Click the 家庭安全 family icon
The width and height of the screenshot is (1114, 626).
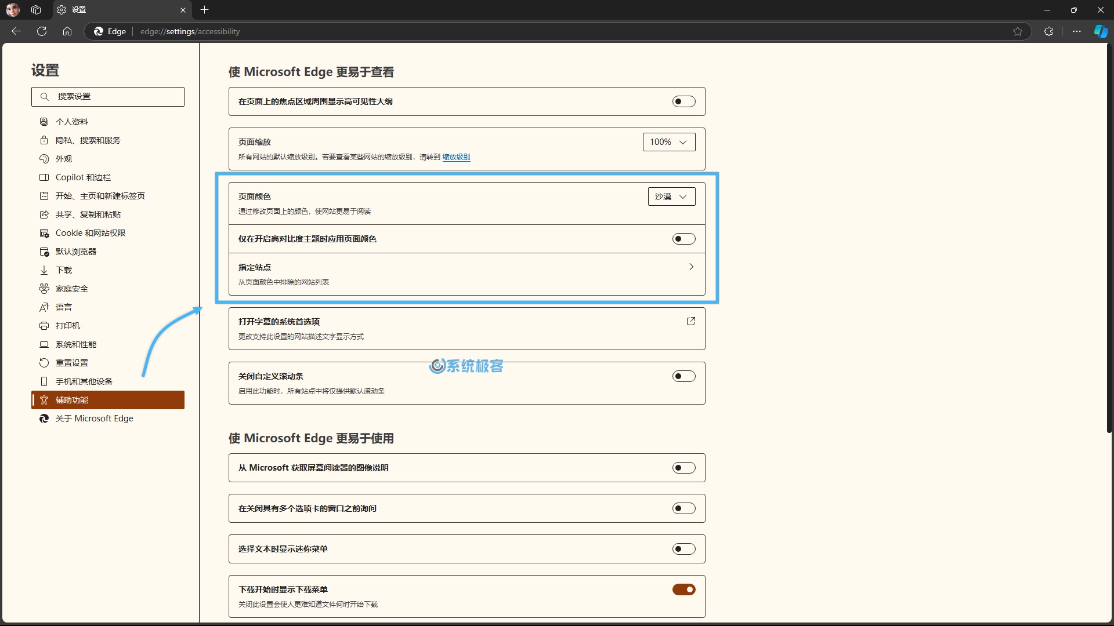pyautogui.click(x=44, y=289)
